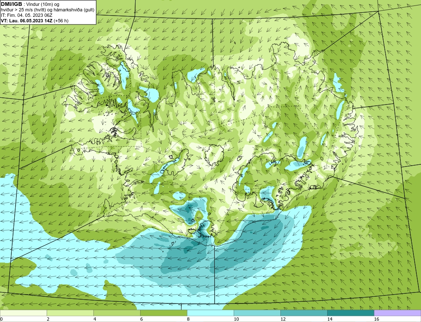Click the 12–14 m/s teal legend swatch
Viewport: 421px width, 322px height.
pyautogui.click(x=304, y=313)
